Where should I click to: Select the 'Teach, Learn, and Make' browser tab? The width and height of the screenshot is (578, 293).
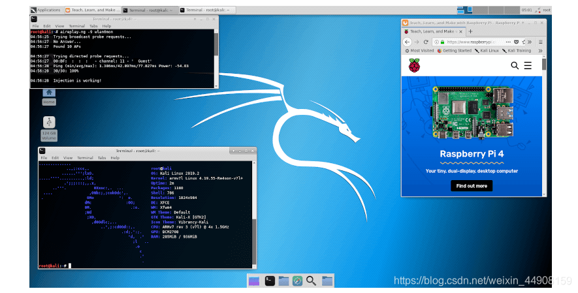click(x=433, y=32)
